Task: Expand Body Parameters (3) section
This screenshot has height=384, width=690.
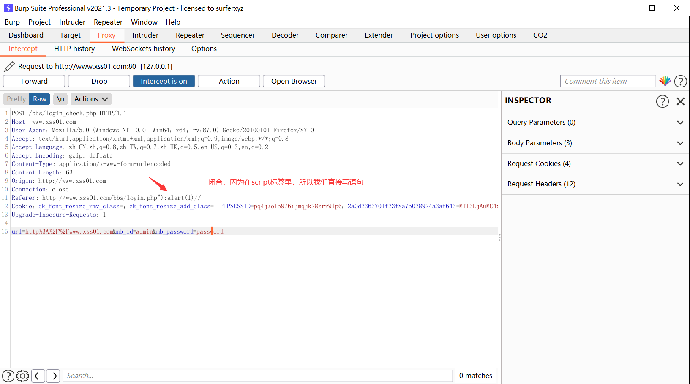Action: click(x=596, y=143)
